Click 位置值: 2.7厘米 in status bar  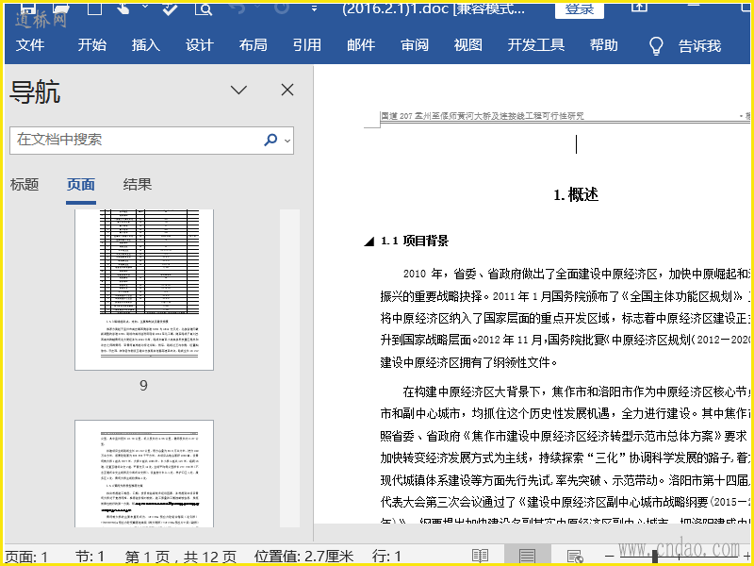(303, 558)
